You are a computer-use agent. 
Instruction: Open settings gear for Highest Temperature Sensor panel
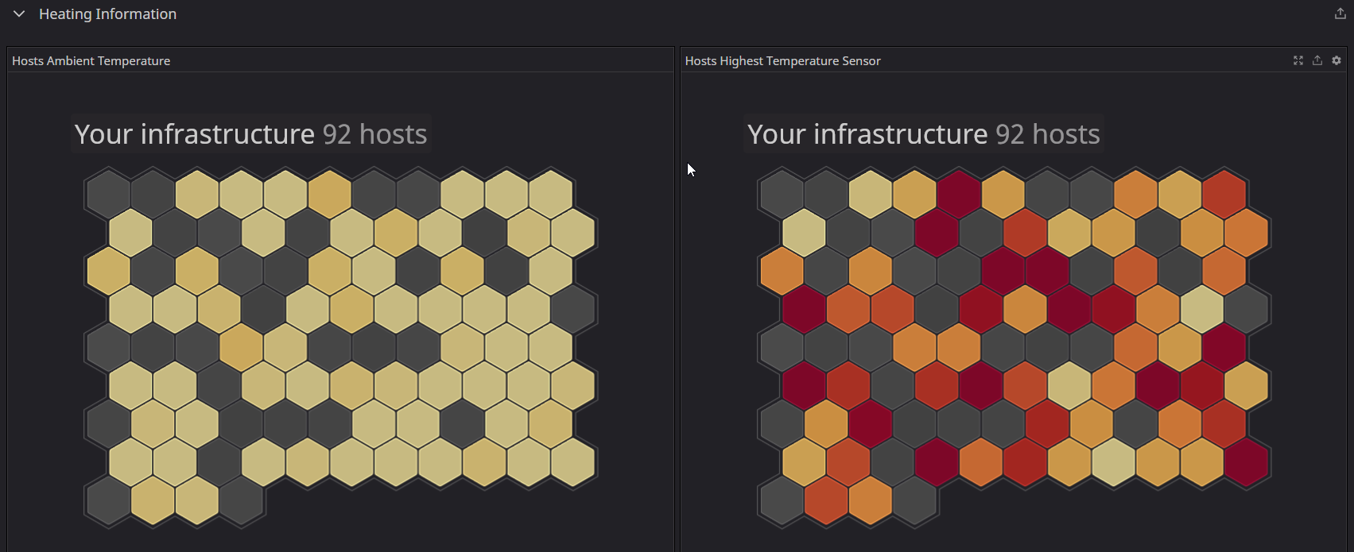coord(1337,60)
